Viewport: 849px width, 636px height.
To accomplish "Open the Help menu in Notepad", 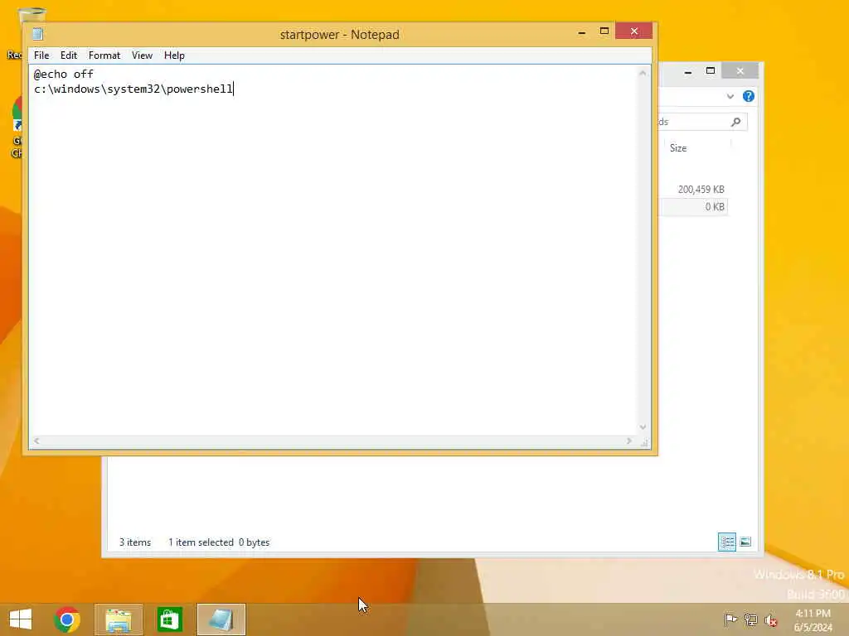I will click(174, 55).
